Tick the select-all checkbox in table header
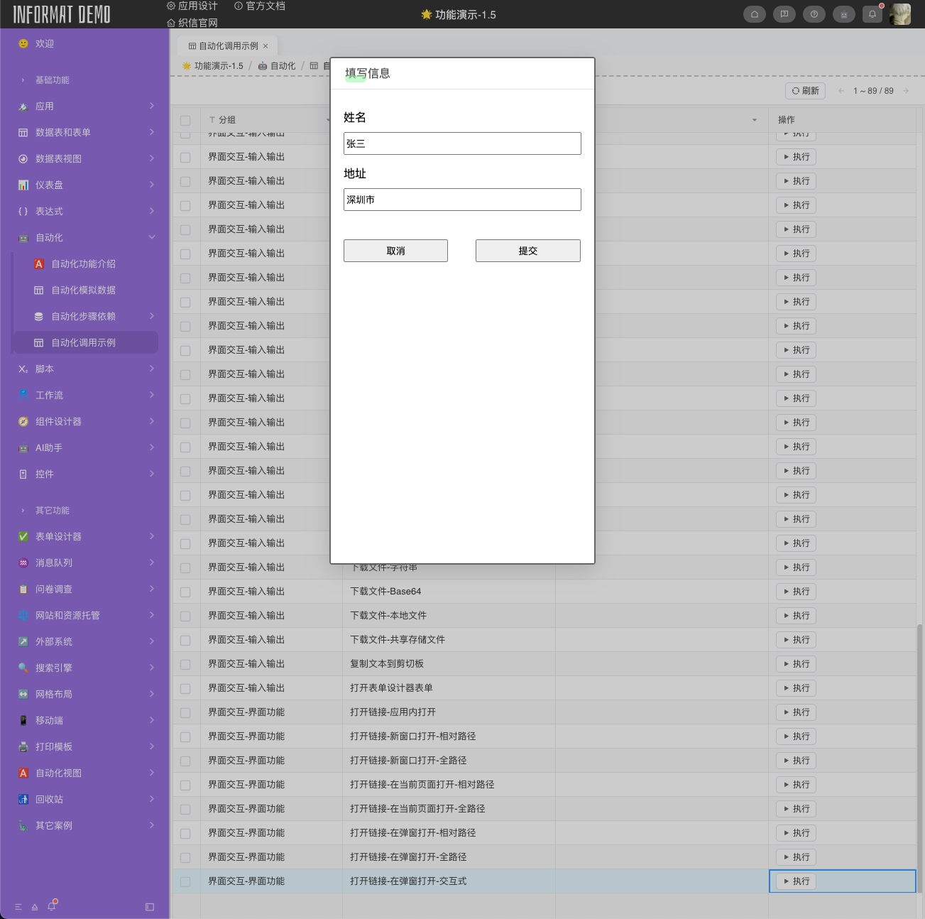Viewport: 925px width, 919px height. click(185, 120)
